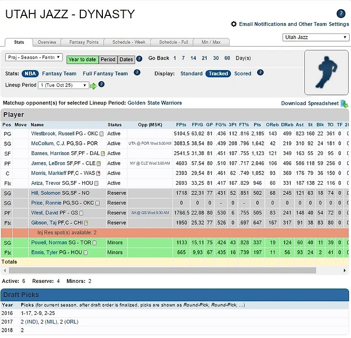This screenshot has width=351, height=338.
Task: Open Ennis, Tyler player page
Action: click(x=44, y=253)
